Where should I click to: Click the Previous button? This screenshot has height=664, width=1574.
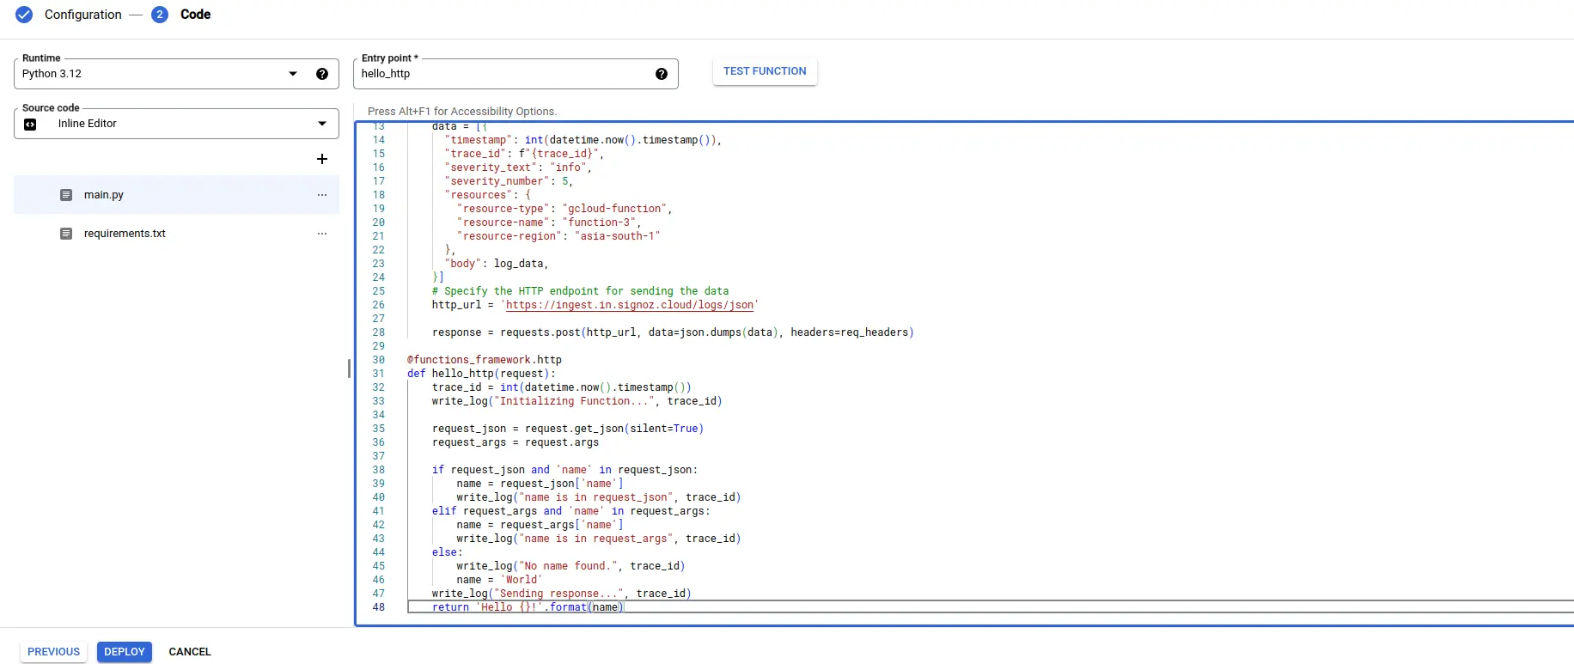click(53, 652)
